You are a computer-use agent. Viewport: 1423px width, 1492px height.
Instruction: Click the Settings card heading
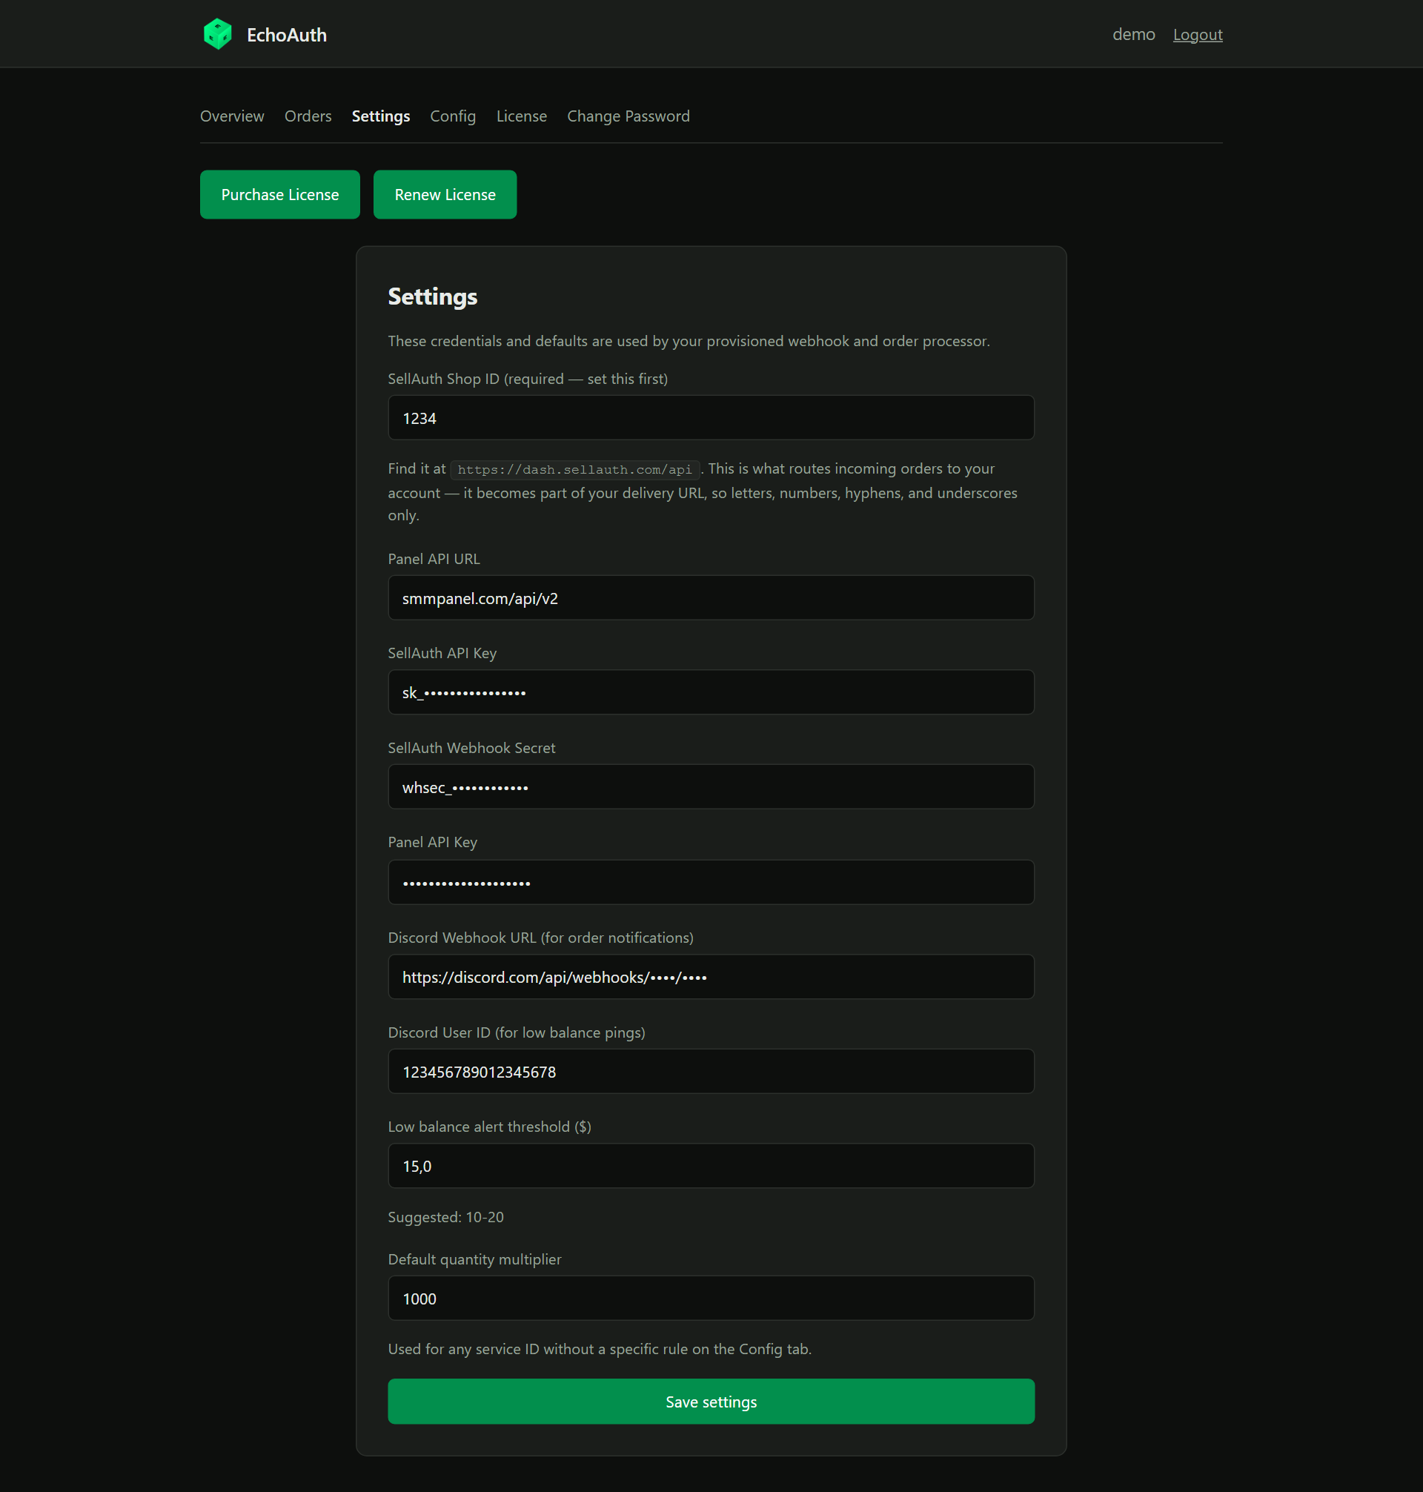[x=432, y=296]
